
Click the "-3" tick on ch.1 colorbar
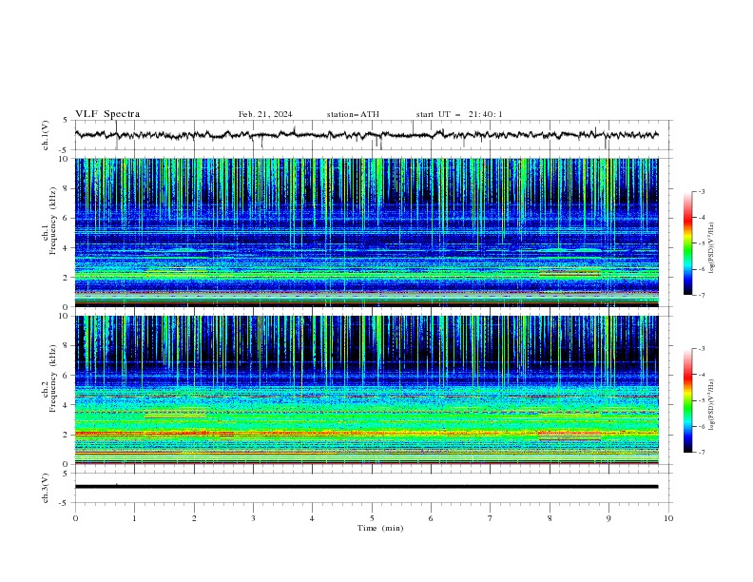701,191
